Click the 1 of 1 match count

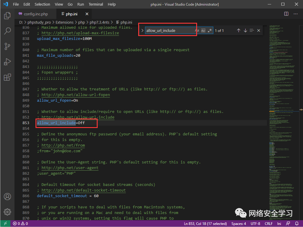pos(219,30)
